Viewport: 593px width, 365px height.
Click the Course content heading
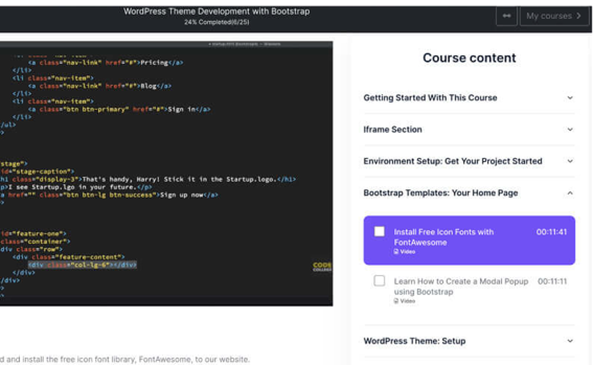tap(469, 58)
